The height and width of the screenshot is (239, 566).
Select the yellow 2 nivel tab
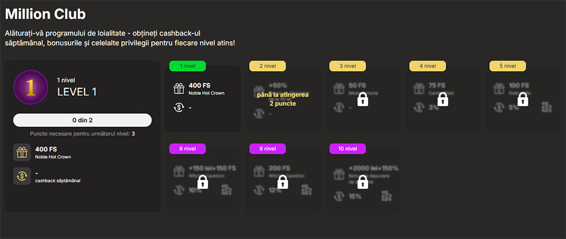coord(268,66)
